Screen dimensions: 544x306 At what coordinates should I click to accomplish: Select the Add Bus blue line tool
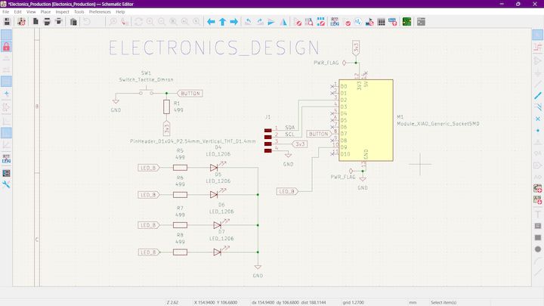pos(538,95)
